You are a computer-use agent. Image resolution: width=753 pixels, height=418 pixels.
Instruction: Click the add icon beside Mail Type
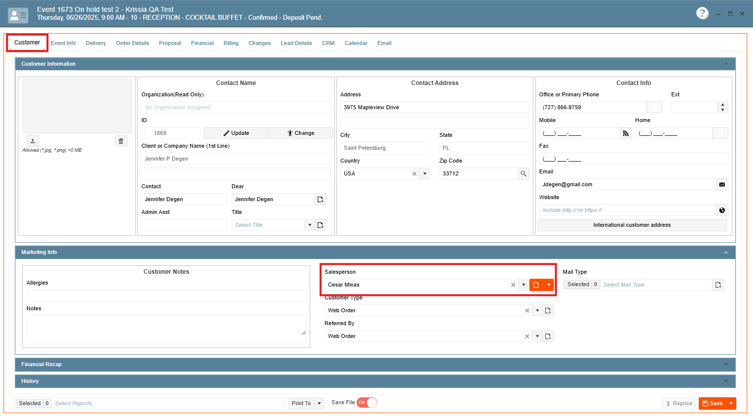(x=718, y=285)
